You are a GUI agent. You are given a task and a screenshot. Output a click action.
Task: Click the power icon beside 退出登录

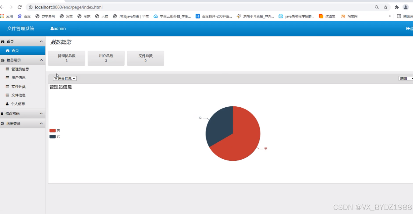point(2,124)
